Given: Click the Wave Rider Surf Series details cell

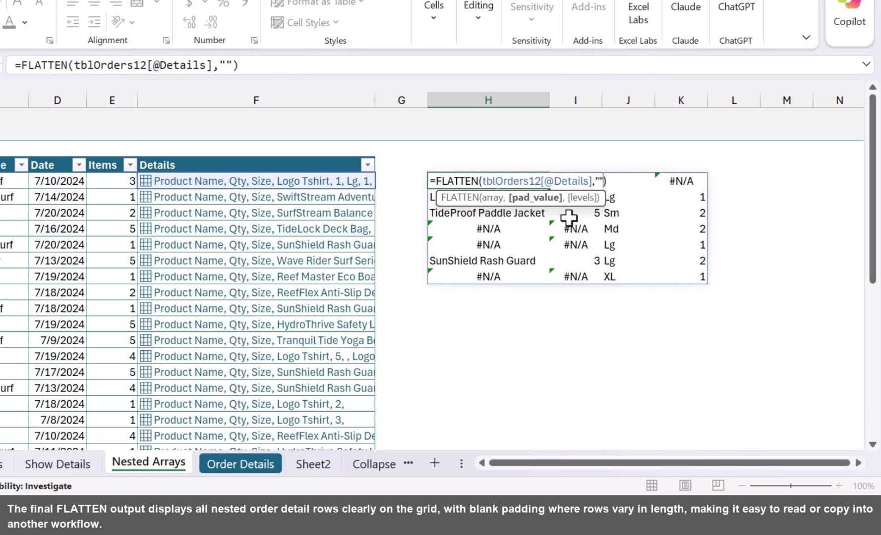Looking at the screenshot, I should [x=256, y=261].
